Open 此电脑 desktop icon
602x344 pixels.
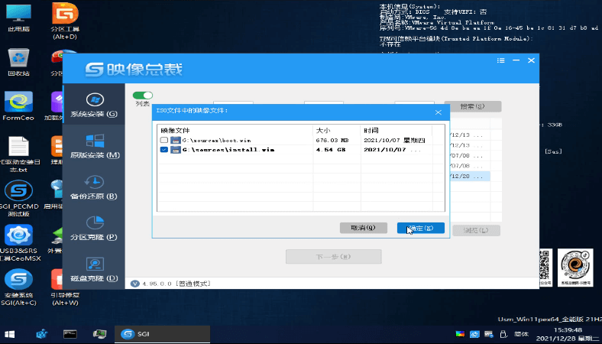[x=18, y=15]
